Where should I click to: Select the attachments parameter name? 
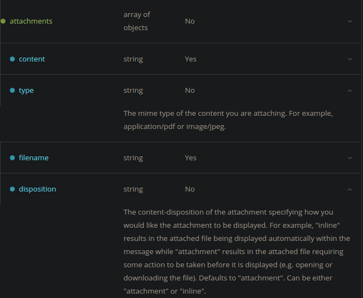pos(31,21)
